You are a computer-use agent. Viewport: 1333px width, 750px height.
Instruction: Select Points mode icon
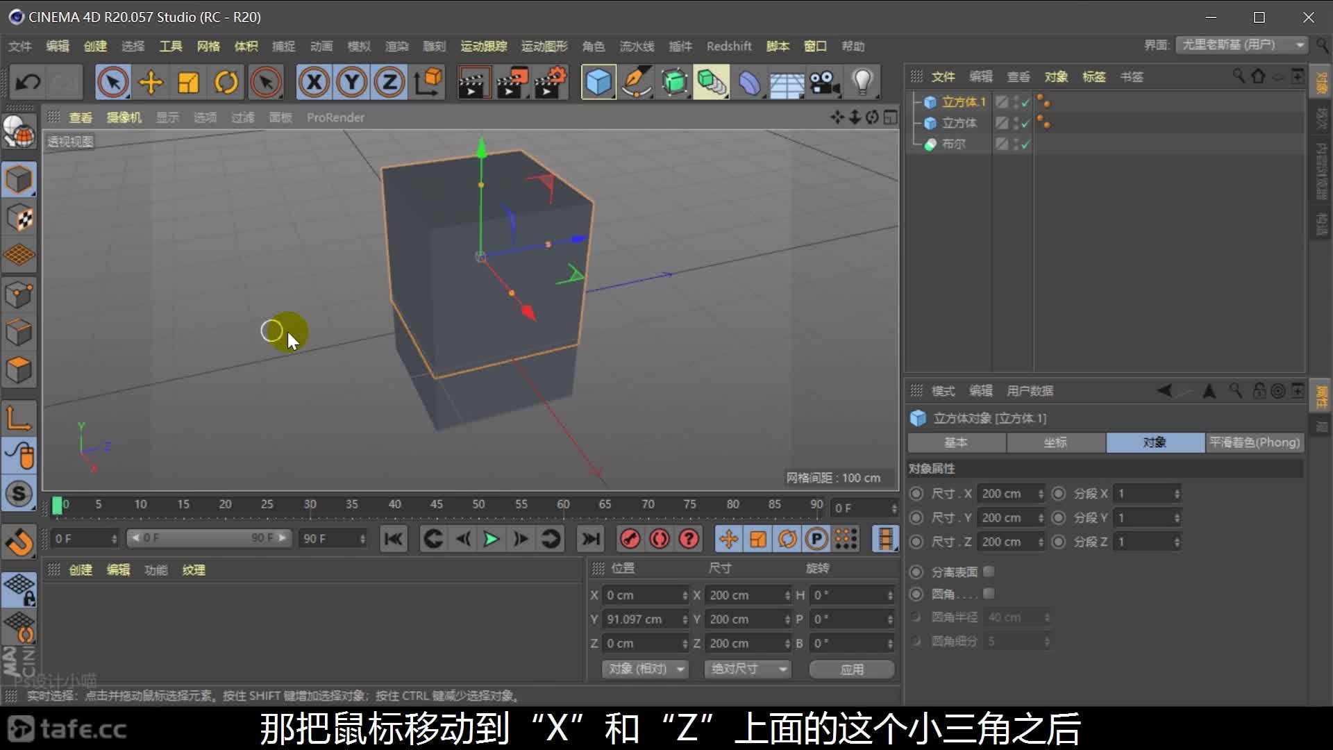coord(19,294)
